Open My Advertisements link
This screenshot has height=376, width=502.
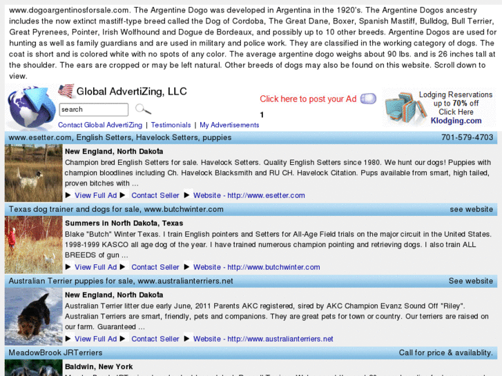coord(229,125)
